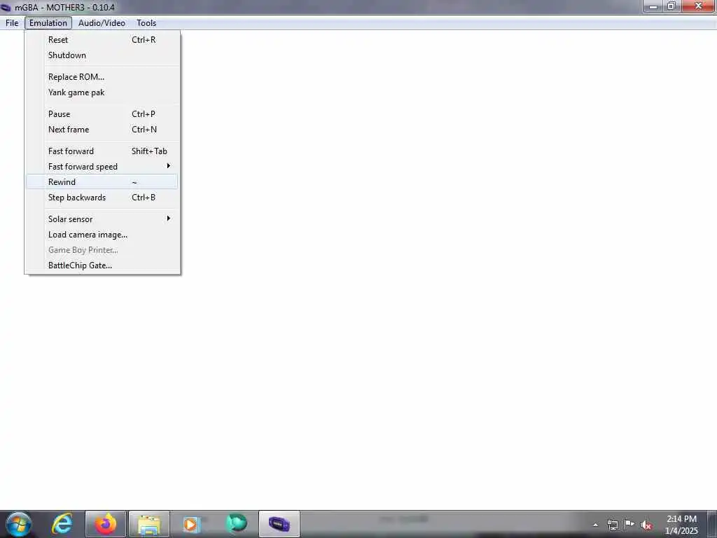
Task: Launch Internet Explorer from taskbar
Action: (x=62, y=524)
